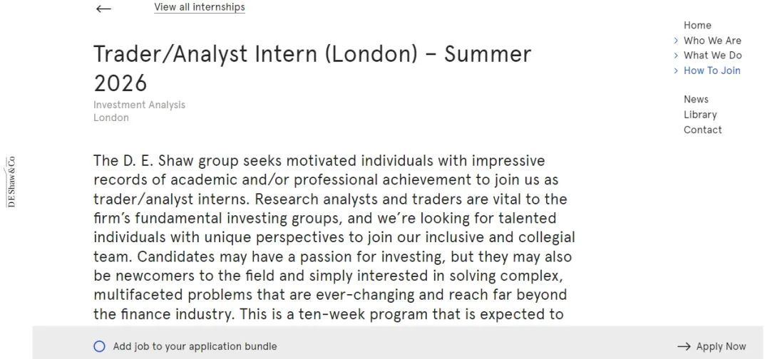The width and height of the screenshot is (770, 359).
Task: Follow the View all internships link
Action: click(x=200, y=7)
